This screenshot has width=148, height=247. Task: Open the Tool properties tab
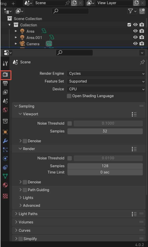(5, 63)
